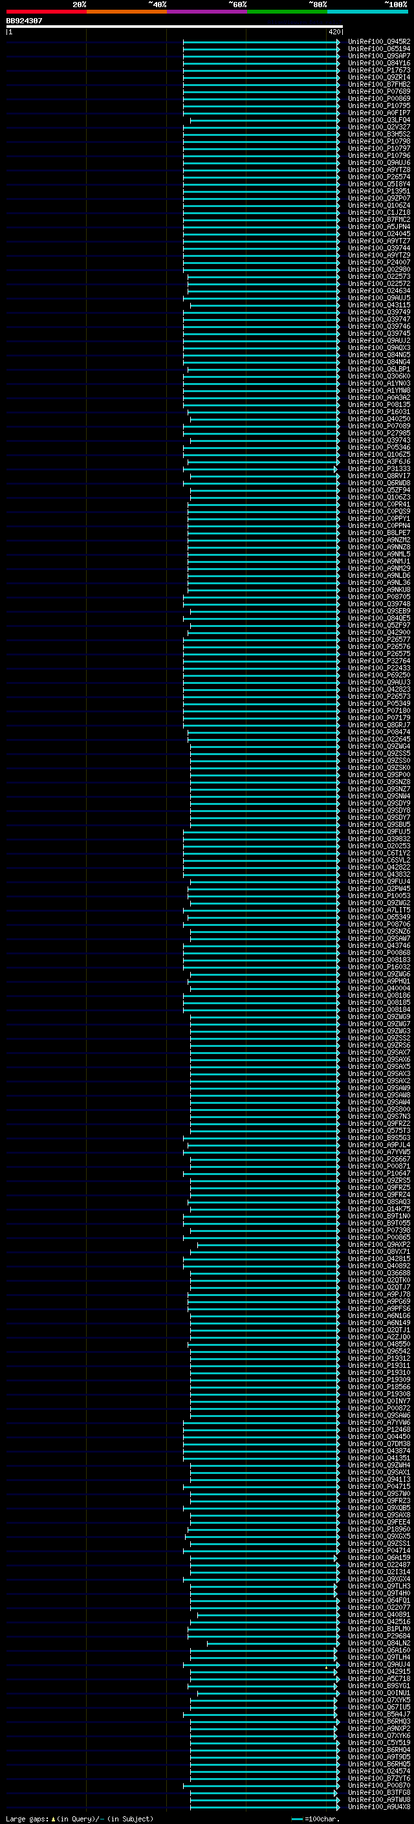The width and height of the screenshot is (414, 1824).
Task: Click the cyan ~100% identity legend bar
Action: point(367,12)
